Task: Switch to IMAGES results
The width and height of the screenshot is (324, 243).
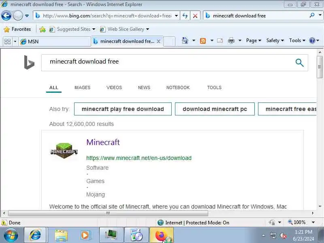Action: click(82, 87)
